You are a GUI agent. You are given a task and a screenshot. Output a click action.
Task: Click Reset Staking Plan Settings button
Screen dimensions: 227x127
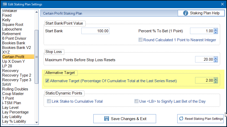201,119
